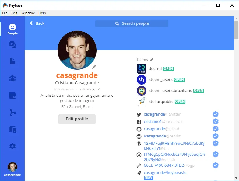Click verified checkmark for btc address

coord(216,143)
